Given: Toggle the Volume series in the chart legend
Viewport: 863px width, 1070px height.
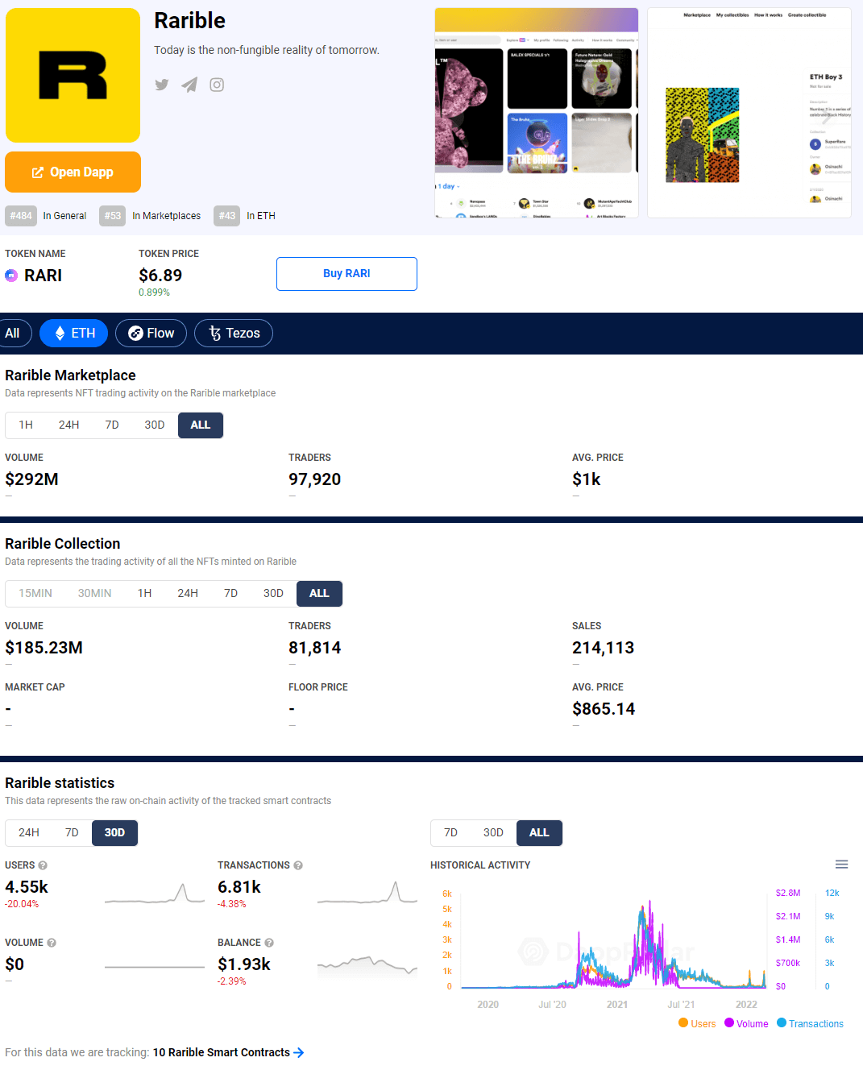Looking at the screenshot, I should click(x=746, y=1023).
